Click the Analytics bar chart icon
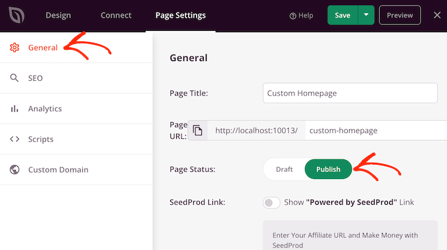Image resolution: width=447 pixels, height=250 pixels. pos(14,109)
